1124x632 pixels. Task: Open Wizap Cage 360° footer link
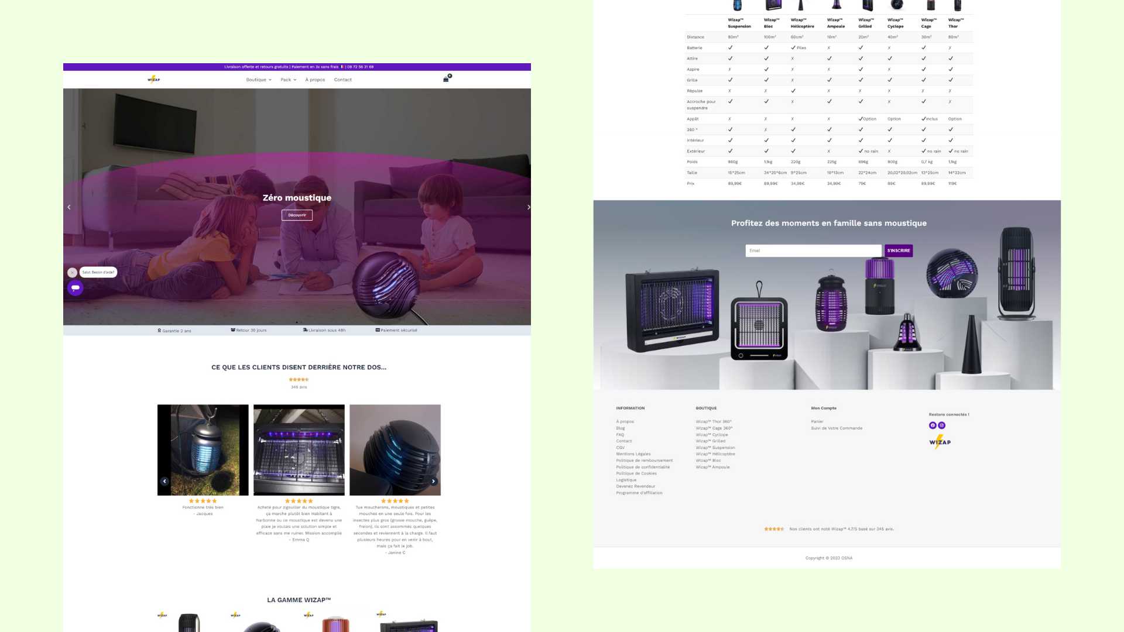714,428
